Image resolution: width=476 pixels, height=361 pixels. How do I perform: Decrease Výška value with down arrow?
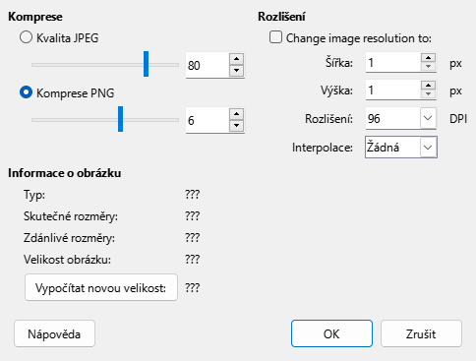[428, 94]
